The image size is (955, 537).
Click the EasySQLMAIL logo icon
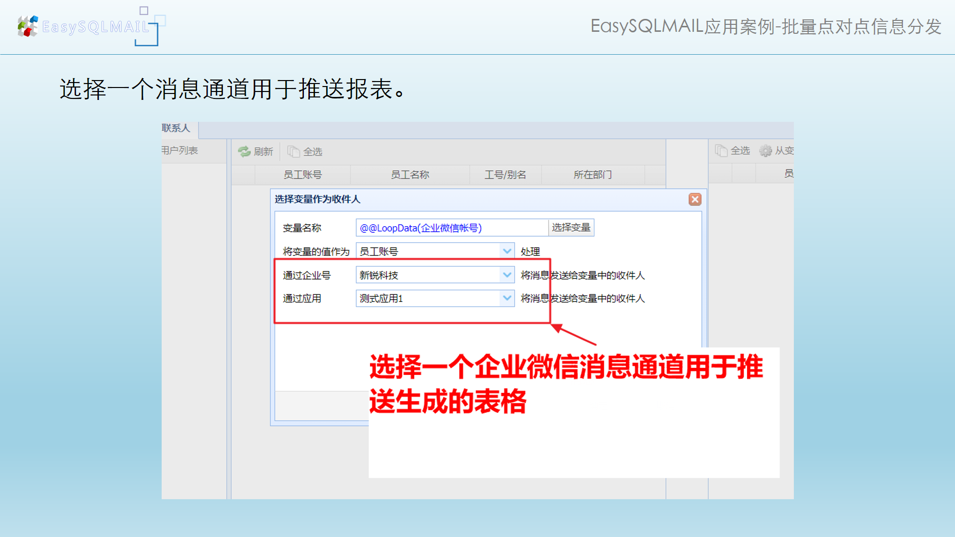pyautogui.click(x=28, y=26)
